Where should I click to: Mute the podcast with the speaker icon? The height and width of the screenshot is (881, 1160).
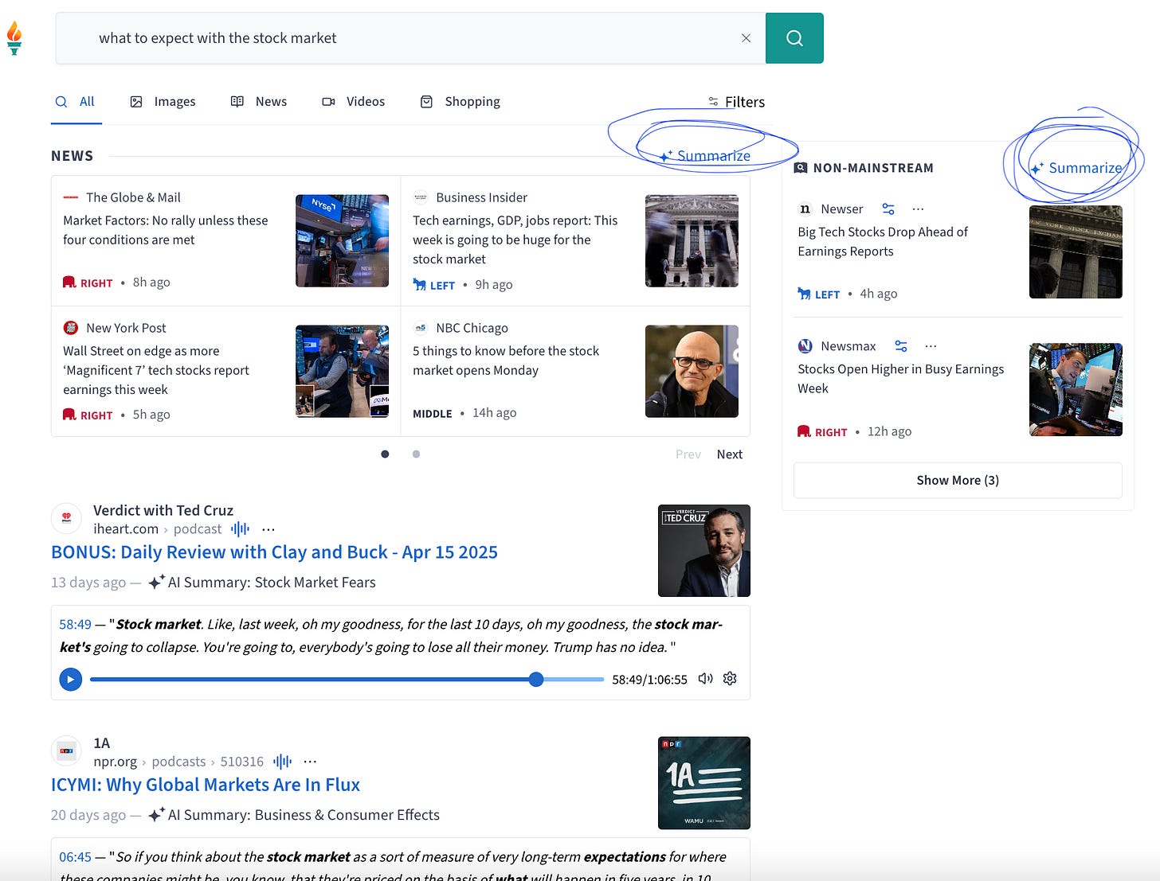(x=706, y=679)
